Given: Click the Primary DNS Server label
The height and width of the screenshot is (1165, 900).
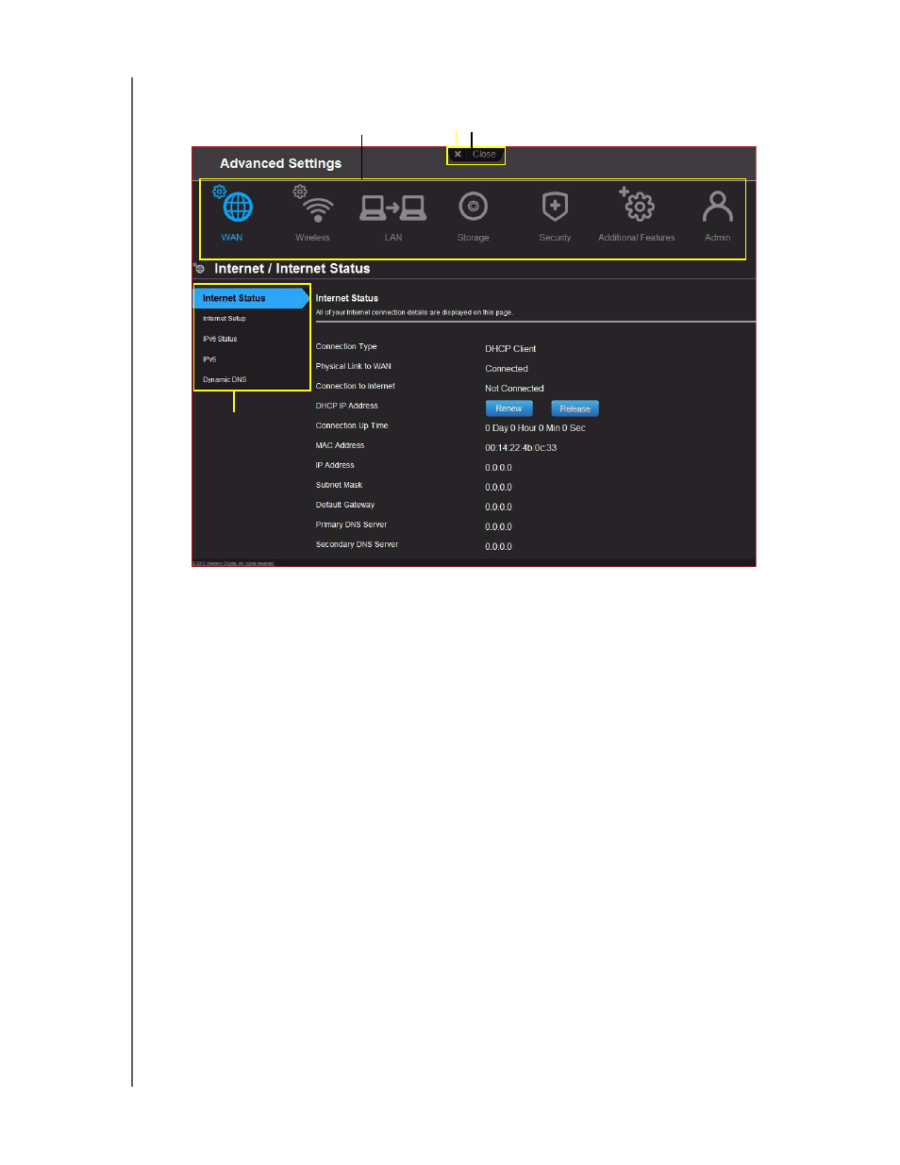Looking at the screenshot, I should (351, 524).
